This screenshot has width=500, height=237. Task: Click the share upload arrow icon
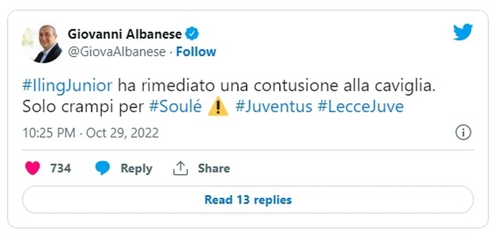click(180, 168)
